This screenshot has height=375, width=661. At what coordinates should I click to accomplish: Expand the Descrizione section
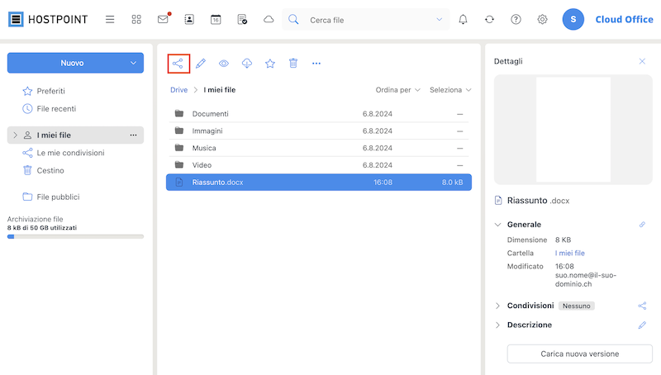coord(498,325)
